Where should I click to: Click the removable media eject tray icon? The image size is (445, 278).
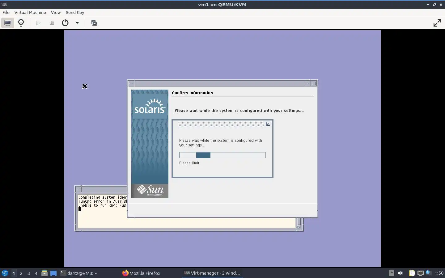click(x=392, y=273)
